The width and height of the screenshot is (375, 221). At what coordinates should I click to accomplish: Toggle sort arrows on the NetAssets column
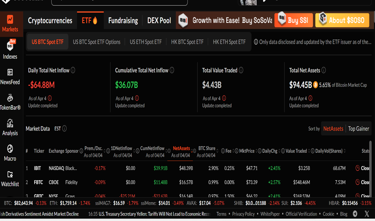[x=192, y=151]
